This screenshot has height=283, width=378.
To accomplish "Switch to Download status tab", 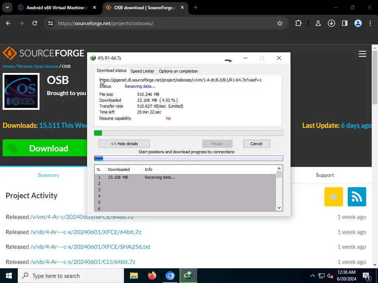I will [x=111, y=70].
